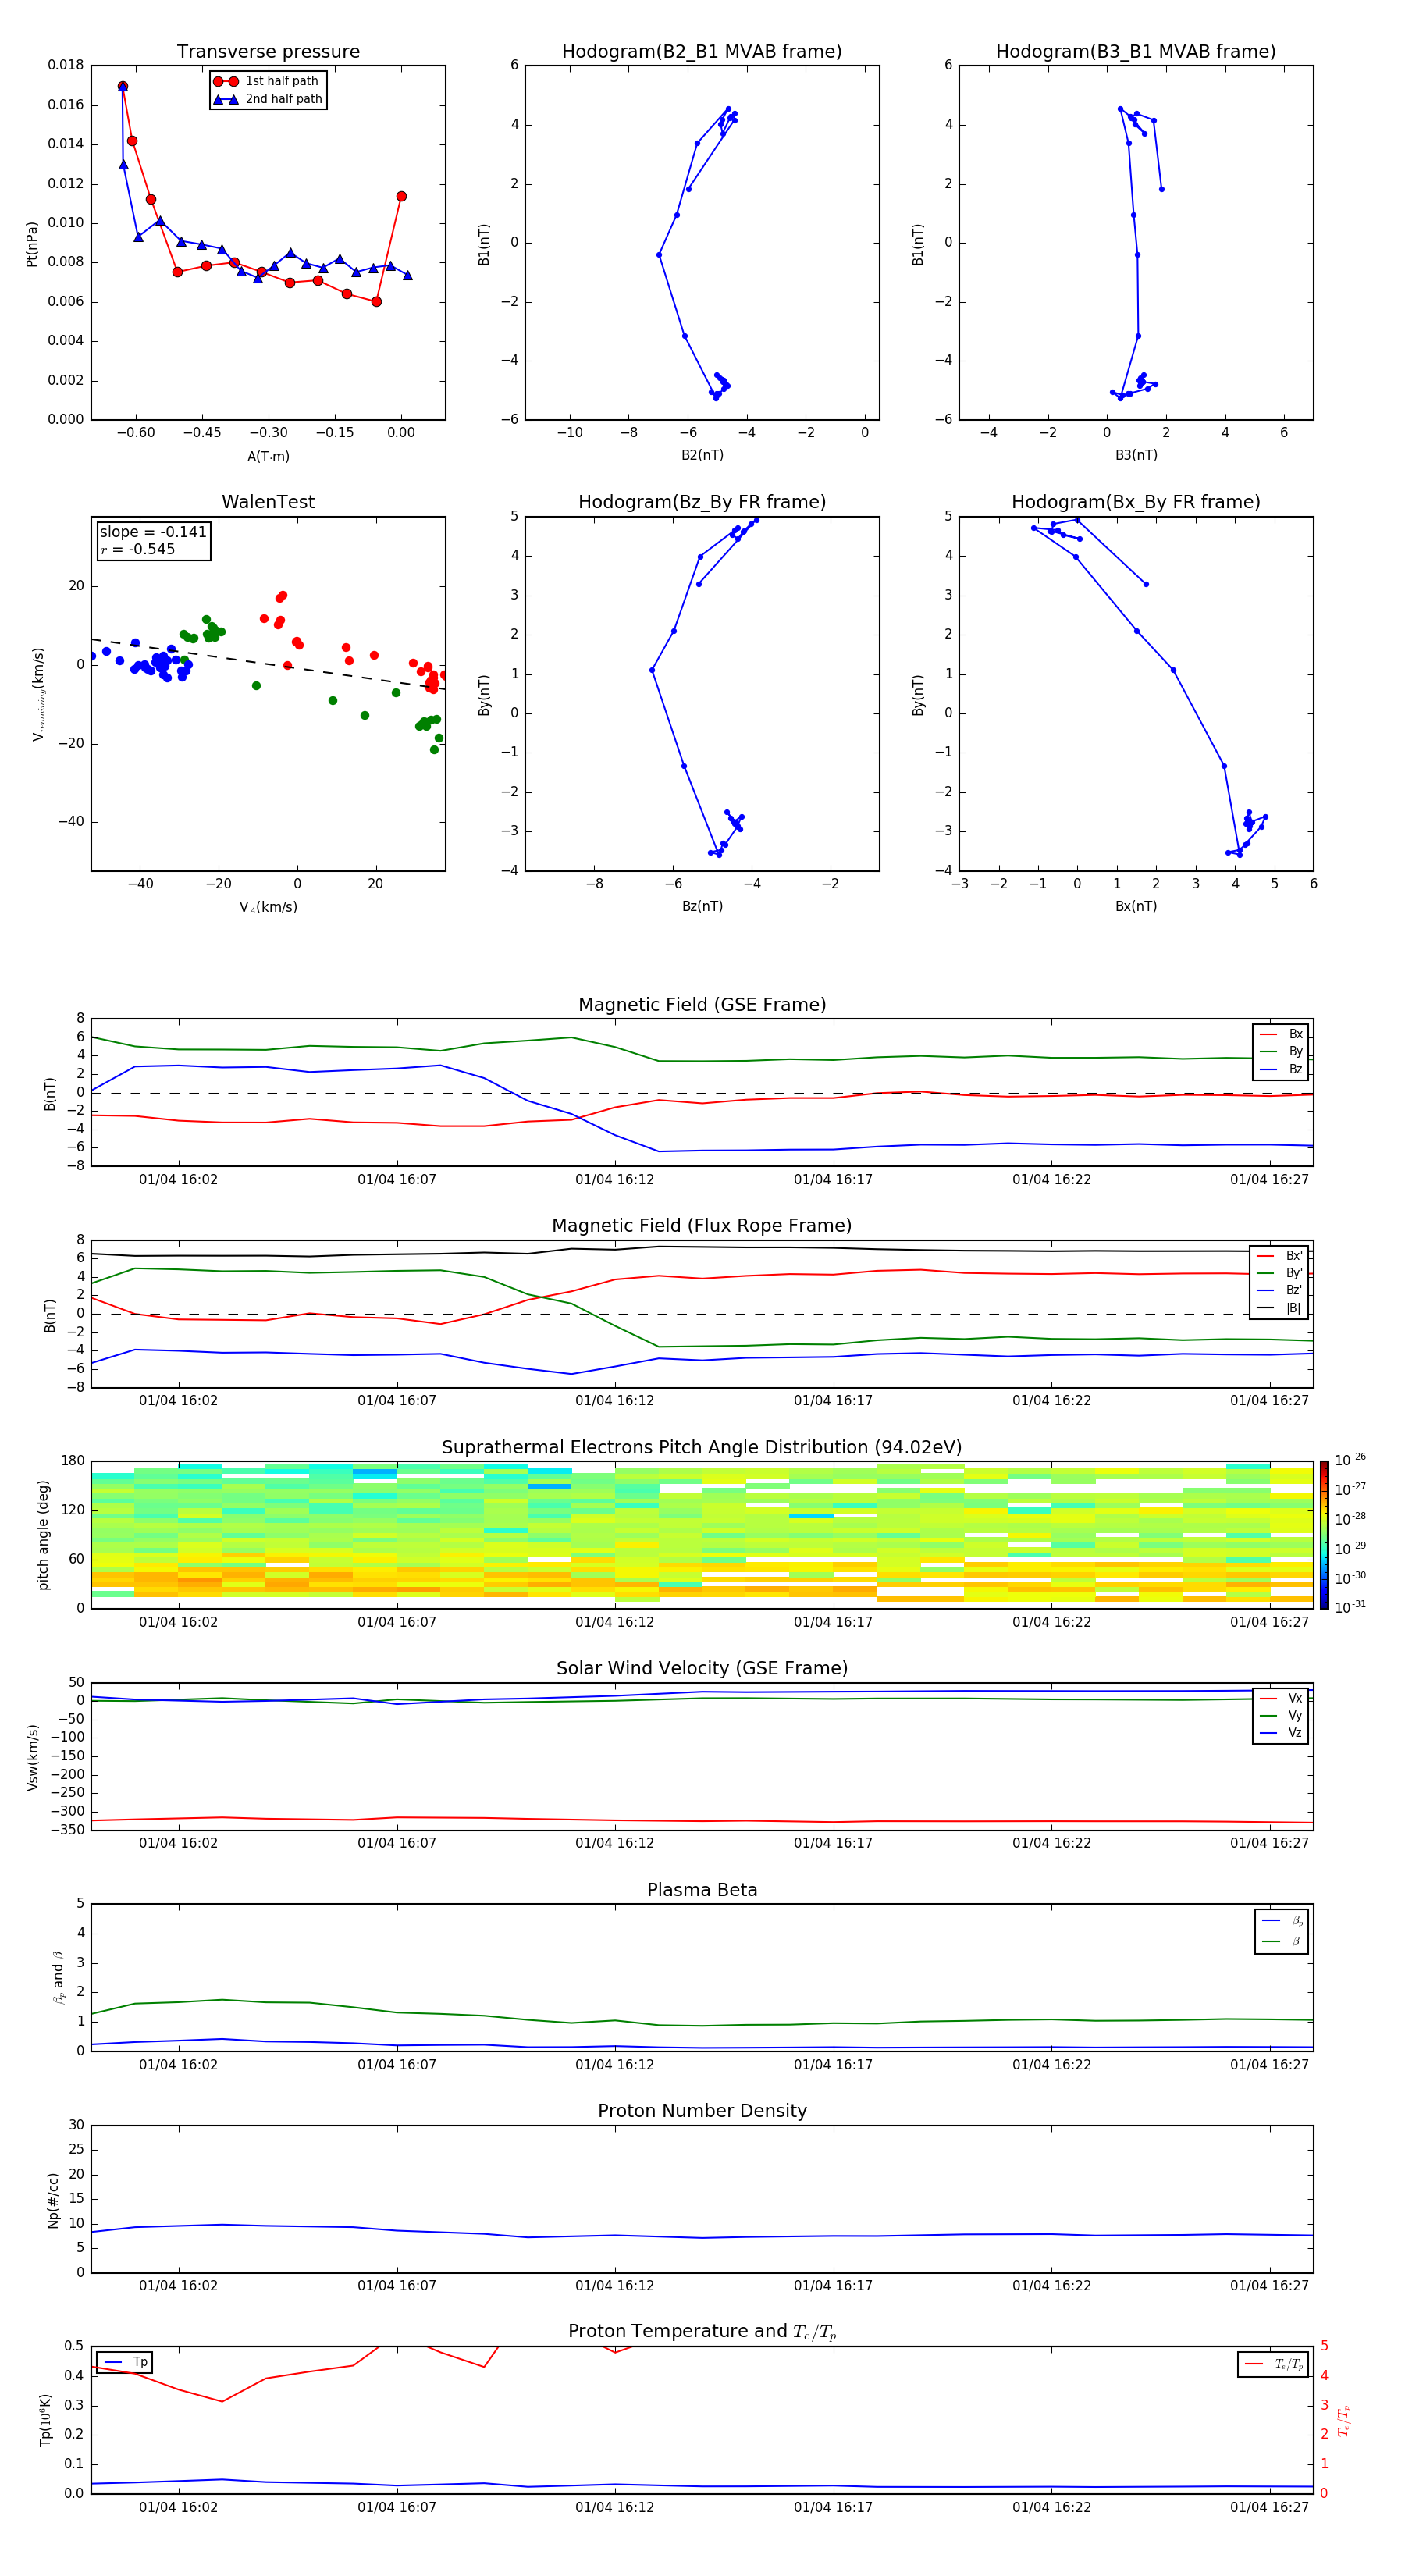Click 'Solar Wind Velocity (GSE Frame)' title
This screenshot has height=2576, width=1405.
coord(702,1668)
